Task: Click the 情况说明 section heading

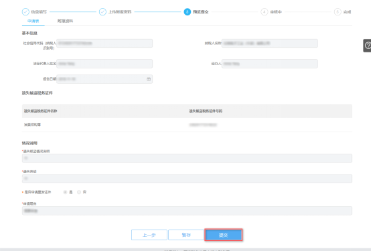Action: click(x=29, y=143)
